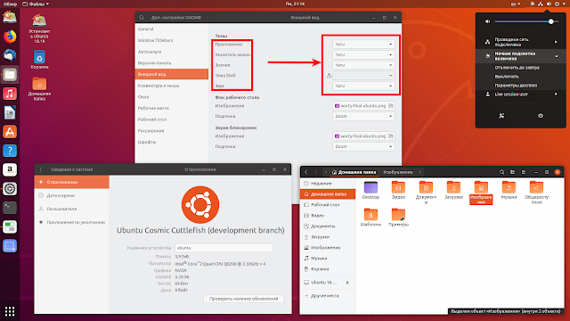Viewport: 570px width, 321px height.
Task: Open the Указатель мыши theme dropdown
Action: pyautogui.click(x=363, y=54)
